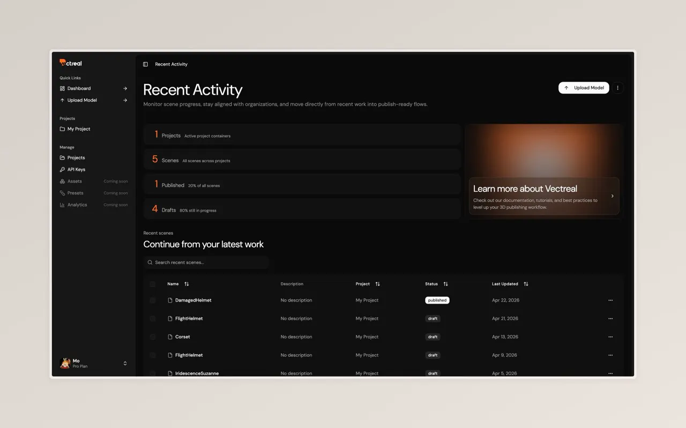Viewport: 686px width, 428px height.
Task: Click chevron on Learn more card
Action: tap(613, 196)
